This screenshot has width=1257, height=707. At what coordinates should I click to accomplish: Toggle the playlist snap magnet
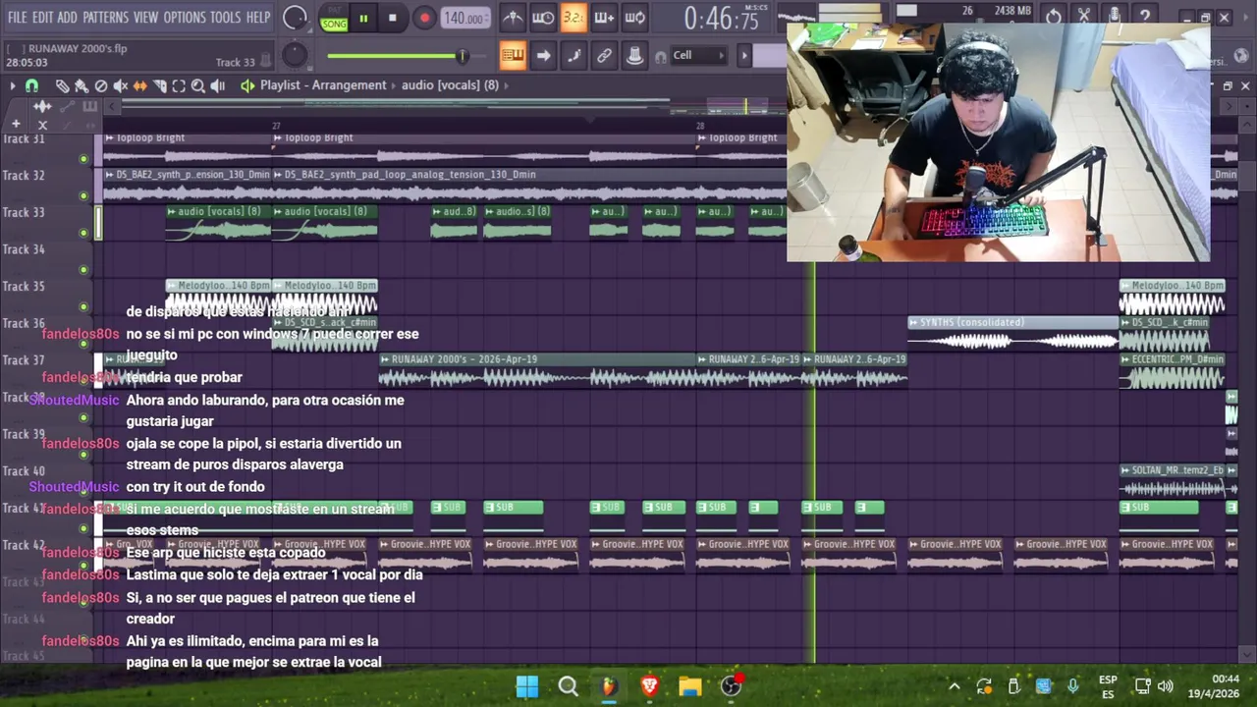tap(31, 86)
